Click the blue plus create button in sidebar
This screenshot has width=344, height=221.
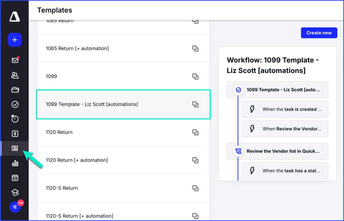click(x=15, y=40)
